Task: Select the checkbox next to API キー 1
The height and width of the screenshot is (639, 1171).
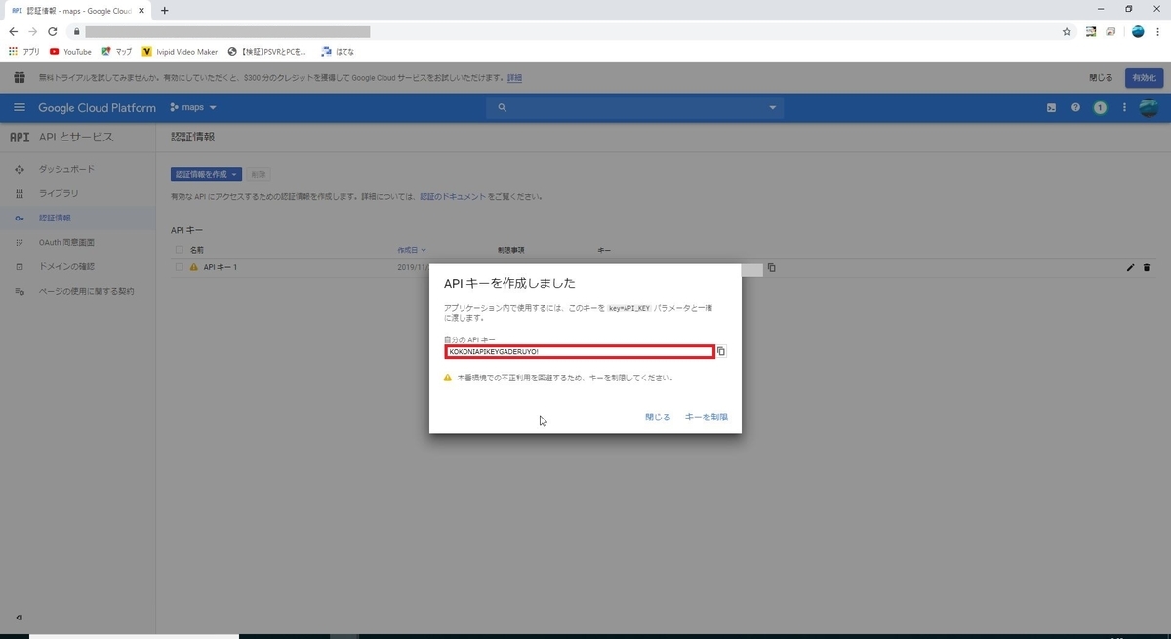Action: coord(180,267)
